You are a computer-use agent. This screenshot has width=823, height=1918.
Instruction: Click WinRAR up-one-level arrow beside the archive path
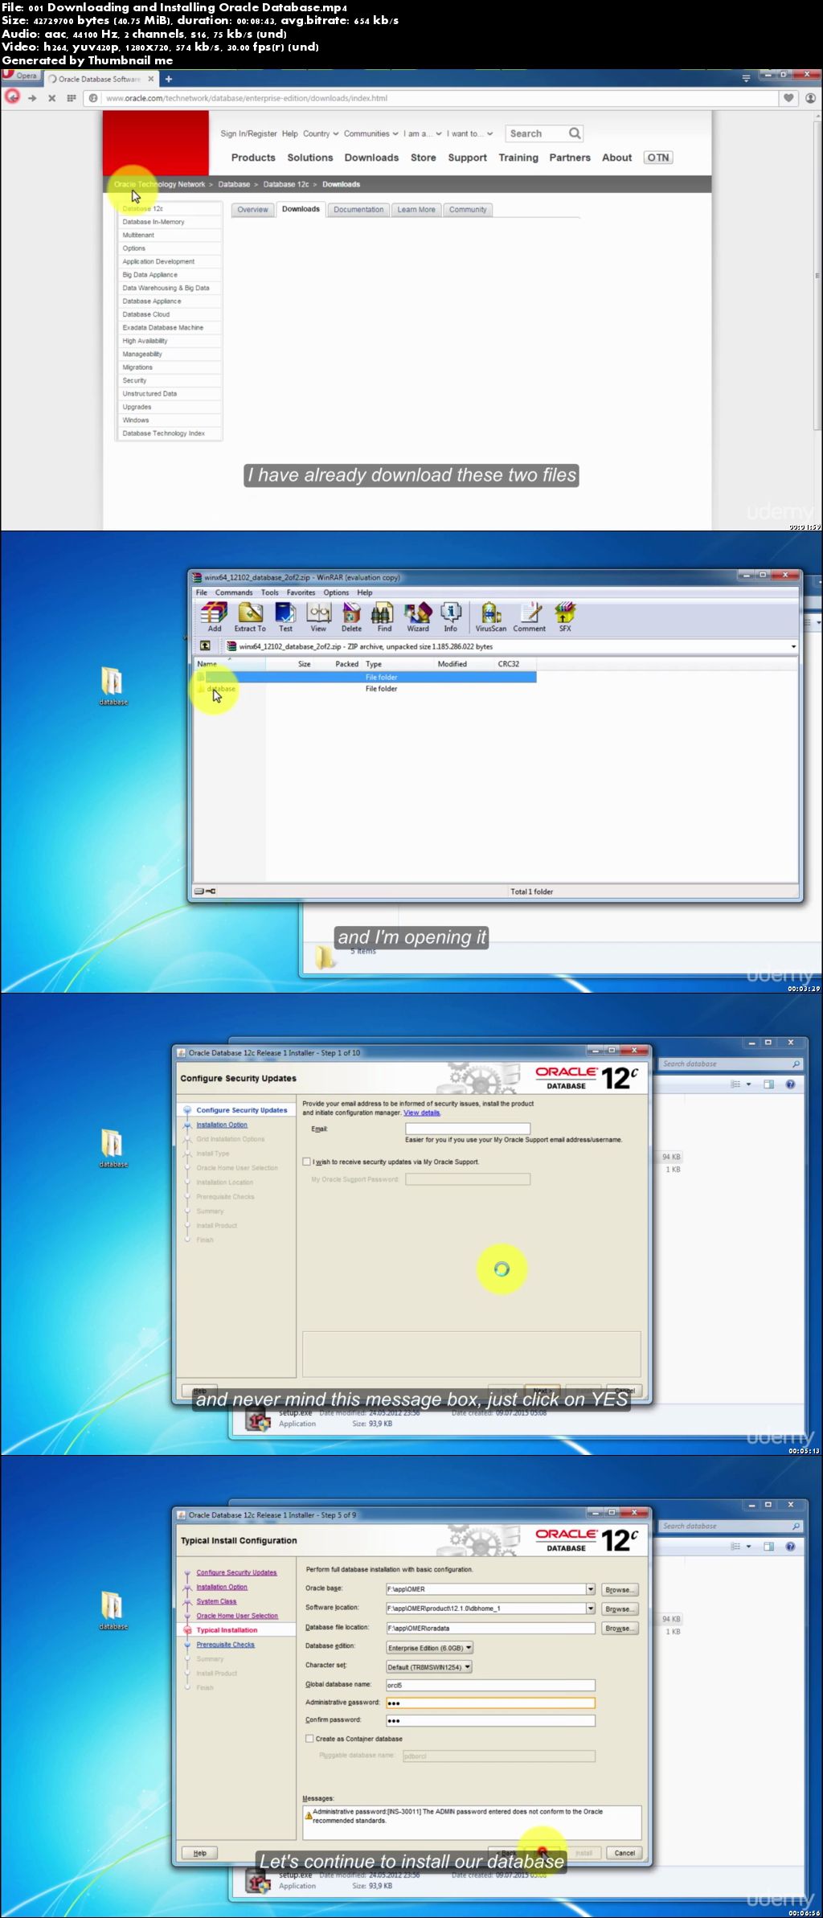point(205,645)
